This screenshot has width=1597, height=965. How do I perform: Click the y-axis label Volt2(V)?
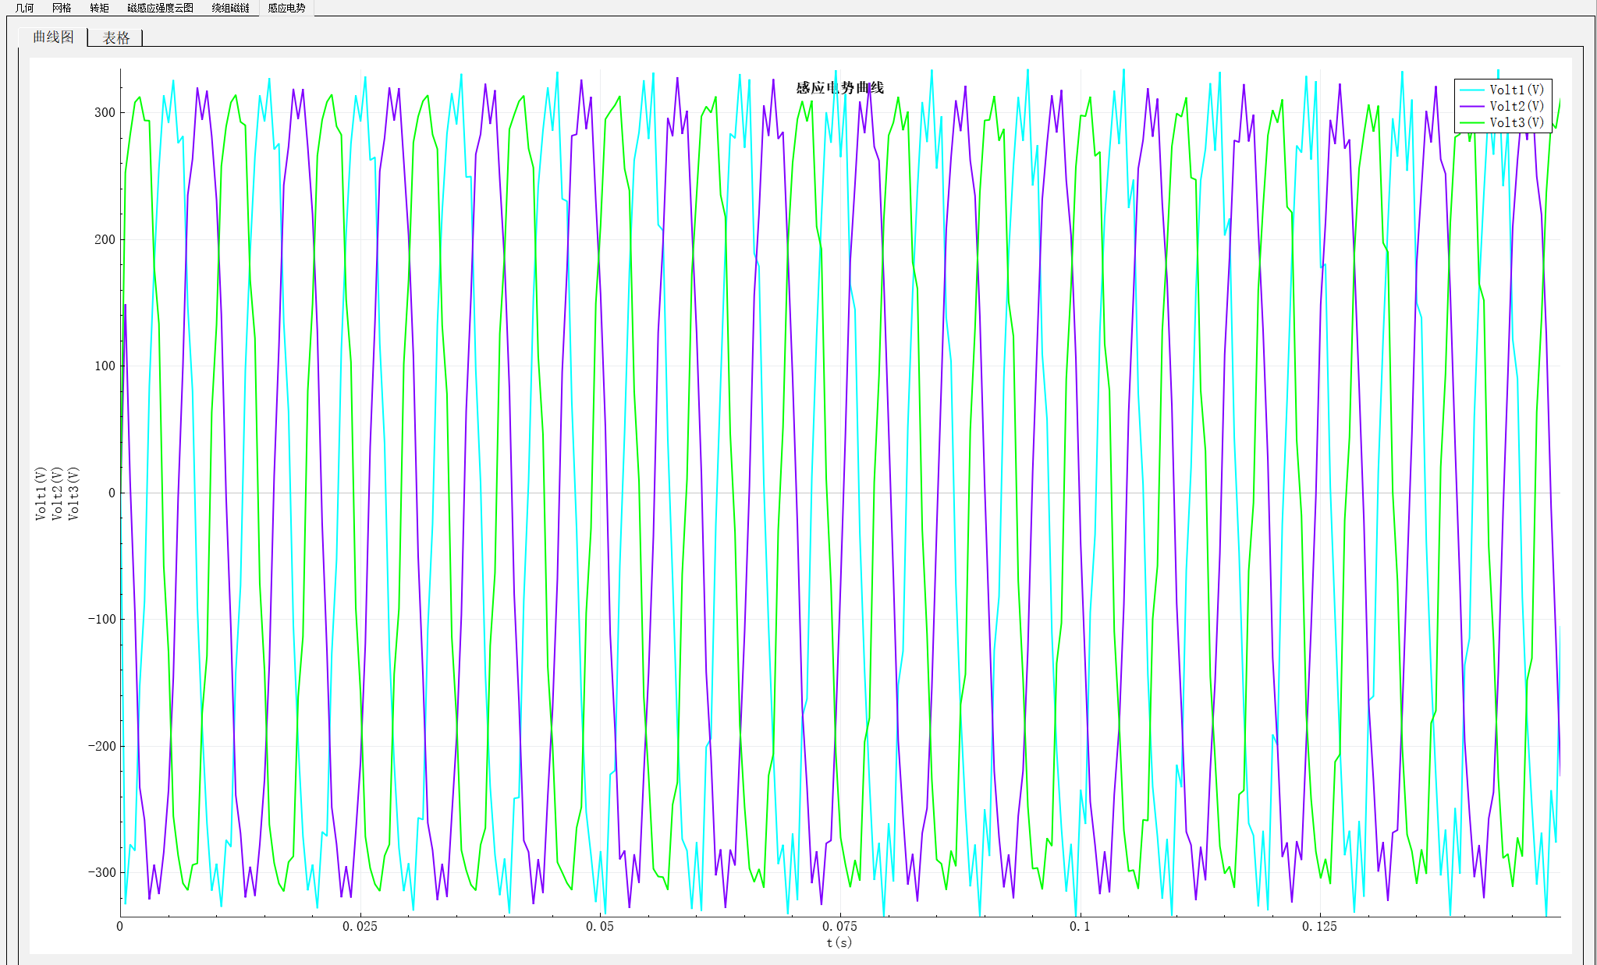[x=57, y=493]
